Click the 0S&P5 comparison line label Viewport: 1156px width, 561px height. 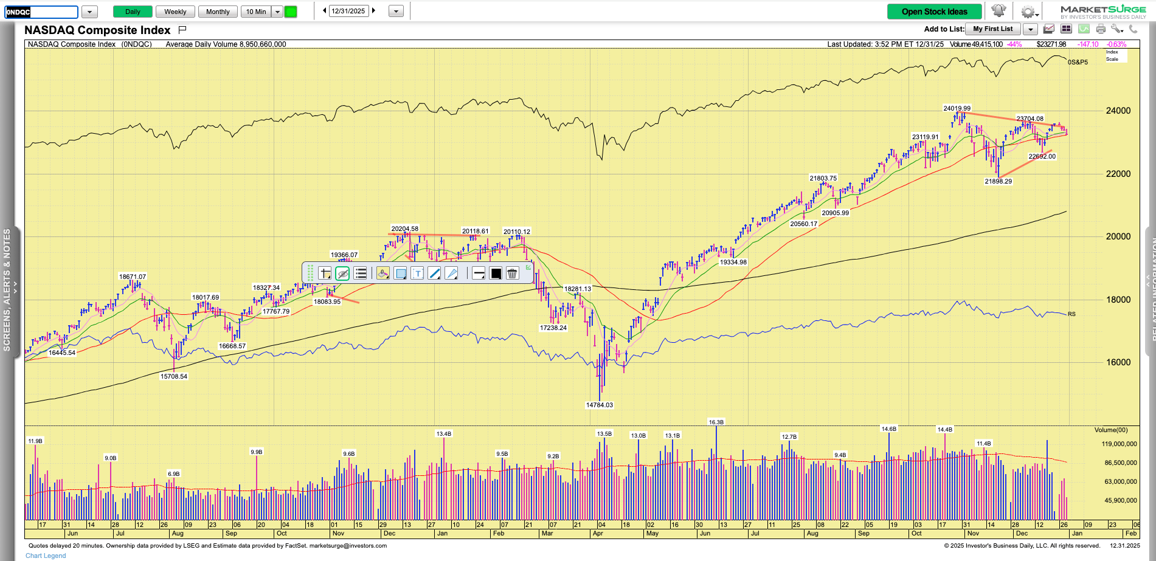(1078, 62)
